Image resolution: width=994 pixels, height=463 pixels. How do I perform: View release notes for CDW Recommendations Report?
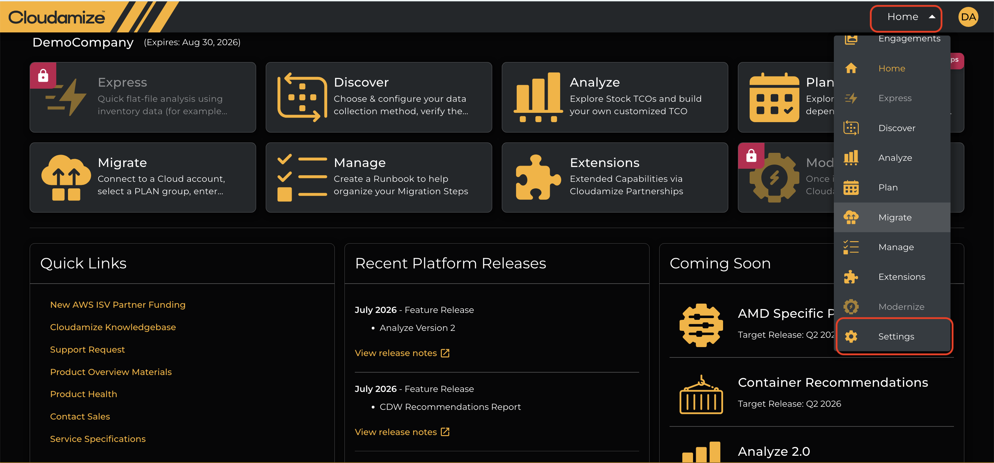click(396, 432)
